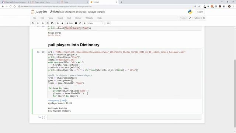Switch to the gd2.mlb.com browser tab
Image resolution: width=236 pixels, height=133 pixels.
click(15, 2)
